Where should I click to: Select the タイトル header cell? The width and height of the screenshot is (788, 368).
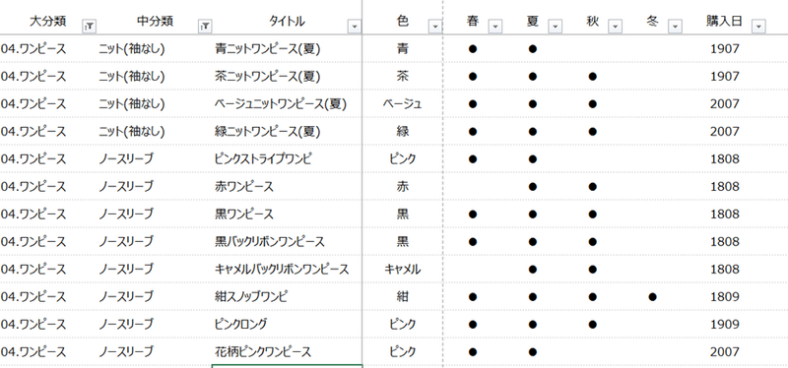tap(287, 21)
